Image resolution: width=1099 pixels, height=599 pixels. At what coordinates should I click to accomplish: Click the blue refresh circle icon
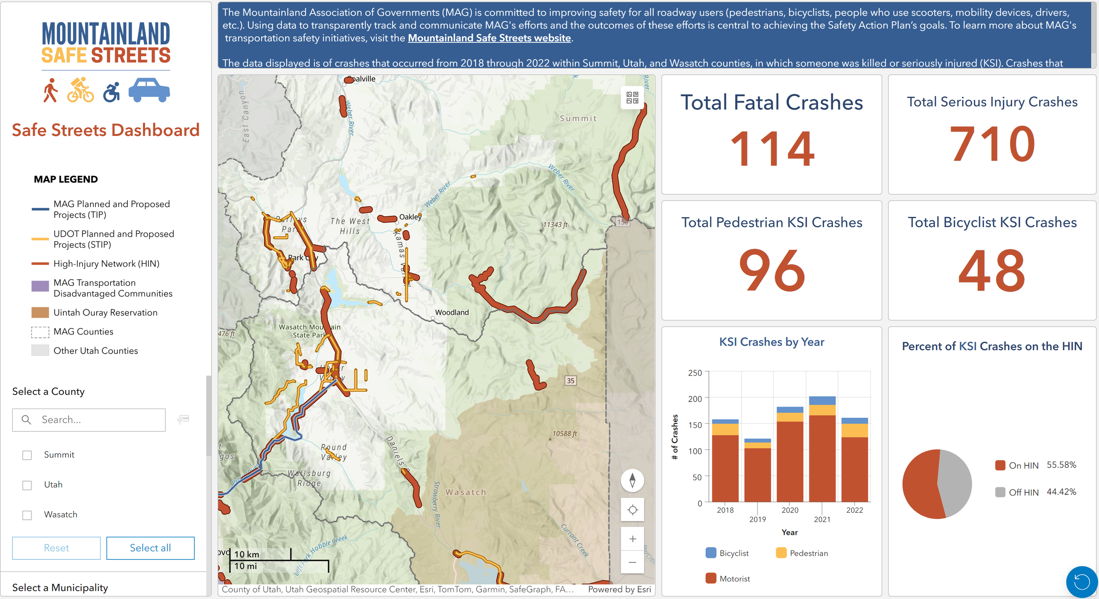pyautogui.click(x=1081, y=582)
